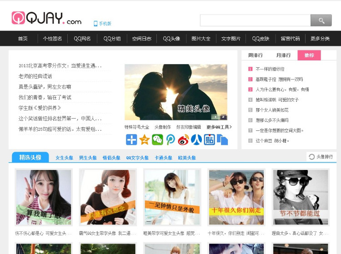Viewport: 341px width, 254px height.
Task: Open the 好友印象编辑 tool link
Action: pos(189,127)
